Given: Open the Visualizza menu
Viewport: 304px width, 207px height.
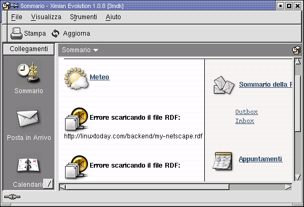Looking at the screenshot, I should point(46,17).
